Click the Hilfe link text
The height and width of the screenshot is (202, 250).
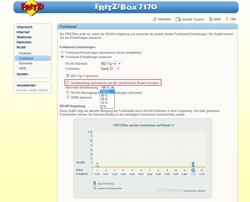pyautogui.click(x=233, y=19)
